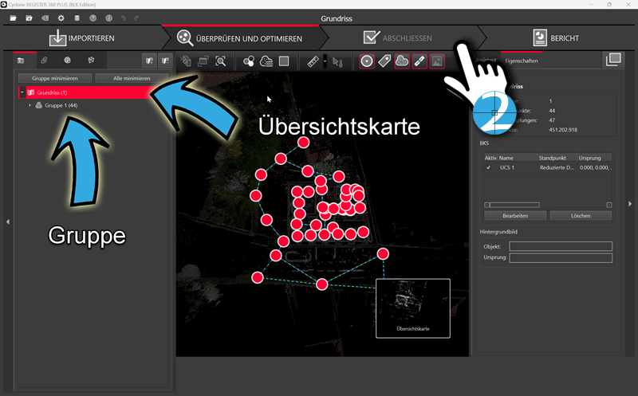The height and width of the screenshot is (396, 638).
Task: Open the Bericht step
Action: (x=556, y=38)
